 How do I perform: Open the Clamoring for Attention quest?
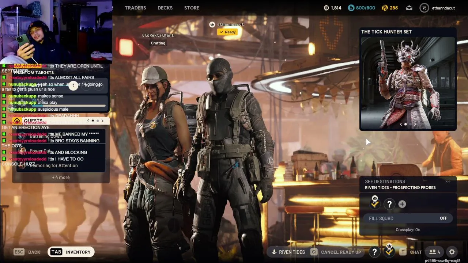pyautogui.click(x=61, y=165)
